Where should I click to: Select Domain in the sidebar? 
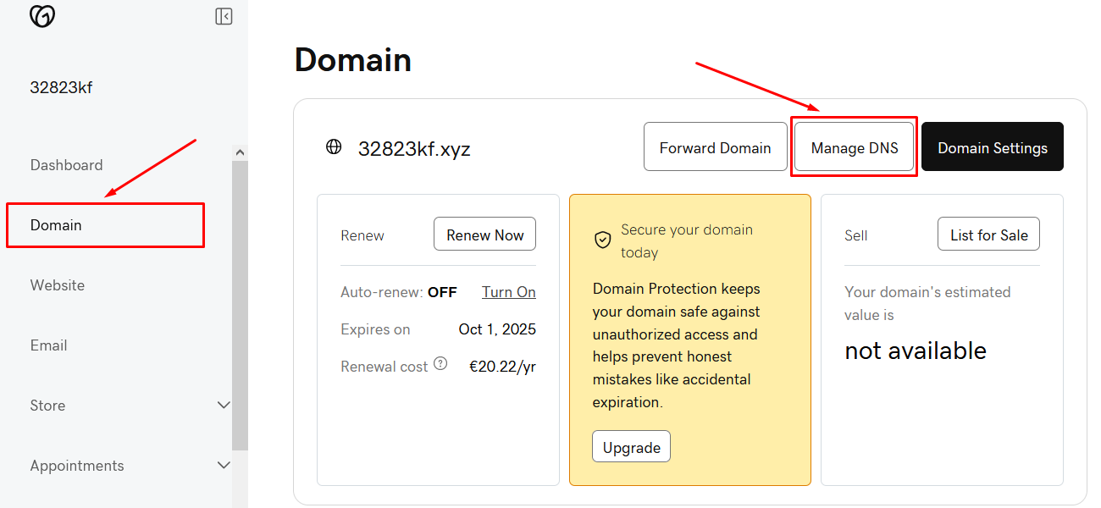pyautogui.click(x=56, y=224)
